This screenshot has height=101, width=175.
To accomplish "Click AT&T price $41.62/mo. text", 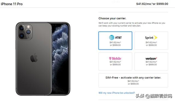I will [x=115, y=42].
